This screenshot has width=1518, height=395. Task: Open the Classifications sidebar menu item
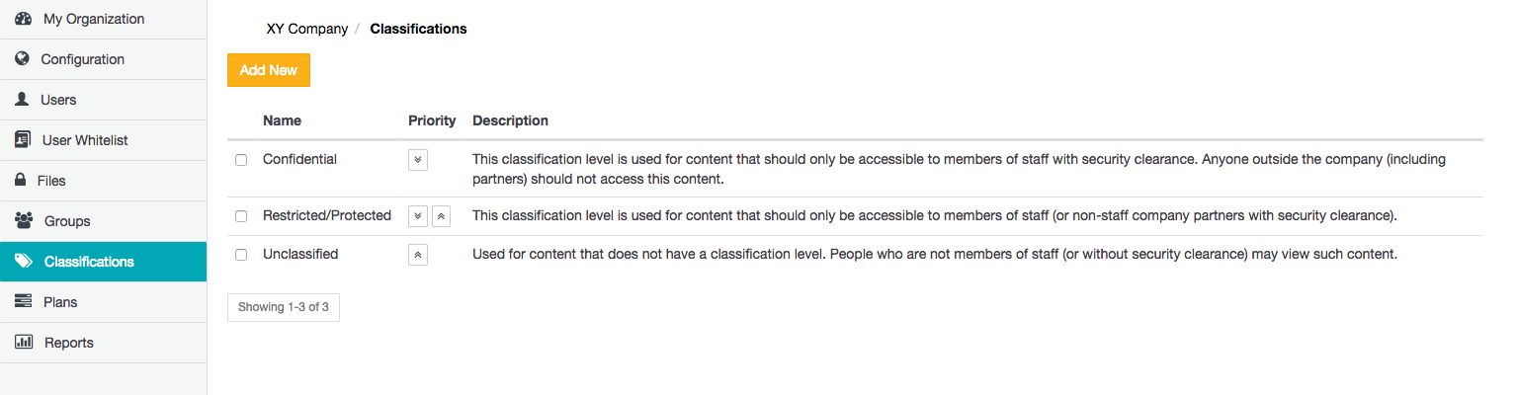tap(89, 262)
